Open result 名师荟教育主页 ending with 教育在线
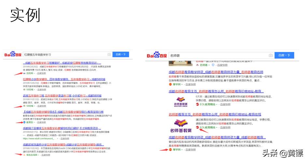The height and width of the screenshot is (162, 308). click(215, 115)
